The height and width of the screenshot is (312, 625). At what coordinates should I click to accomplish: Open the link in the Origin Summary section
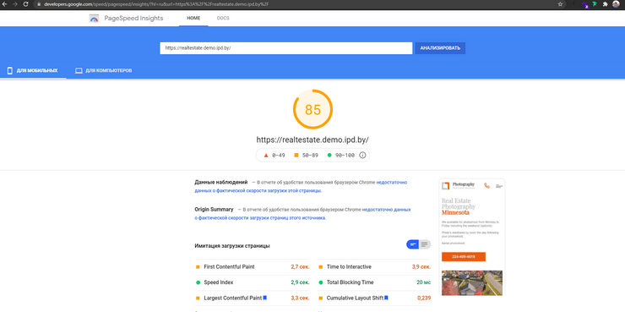tap(302, 213)
